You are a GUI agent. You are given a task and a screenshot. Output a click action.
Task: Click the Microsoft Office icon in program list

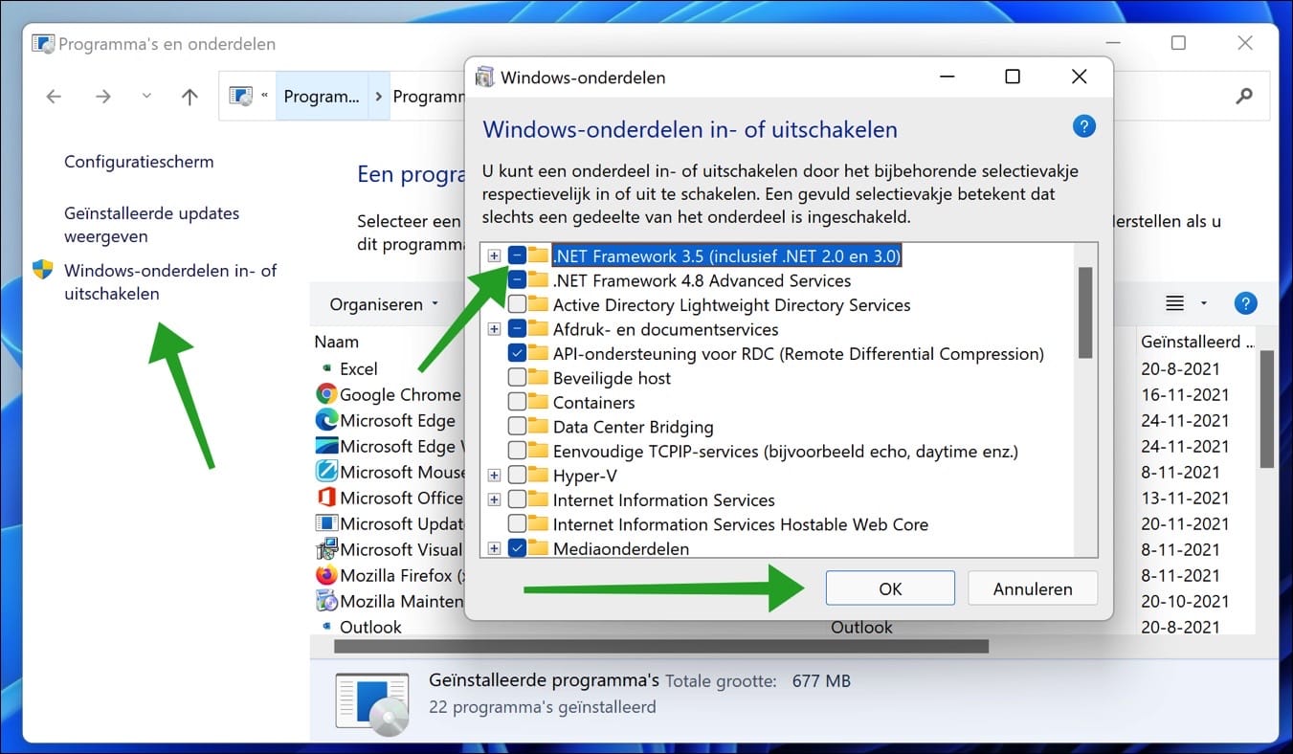[x=326, y=498]
